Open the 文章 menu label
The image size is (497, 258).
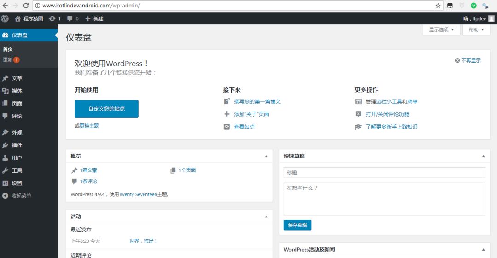(17, 78)
